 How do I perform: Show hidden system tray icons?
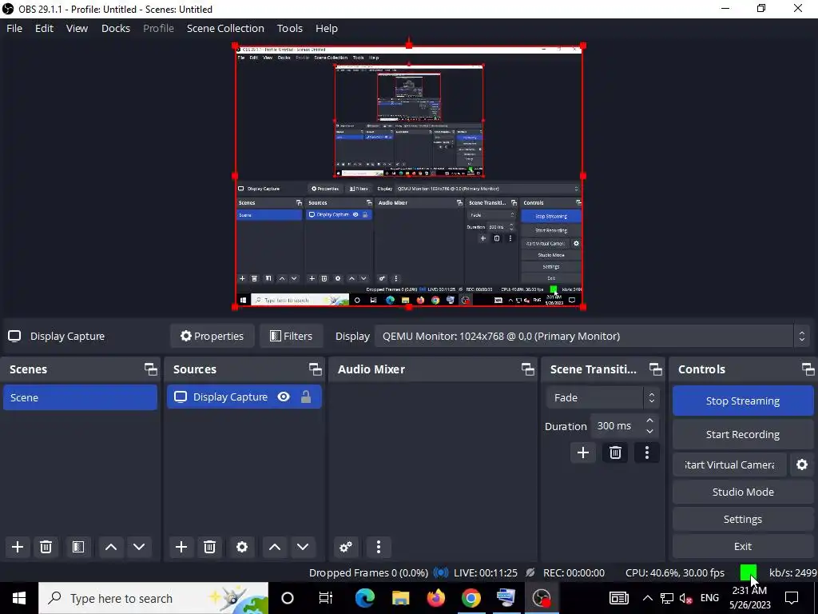(647, 598)
